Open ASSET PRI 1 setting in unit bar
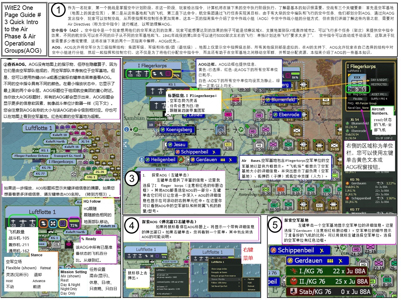This screenshot has height=300, width=401. pos(379,94)
